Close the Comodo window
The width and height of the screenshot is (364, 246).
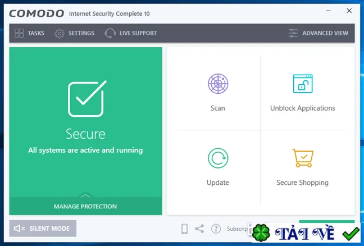click(349, 11)
